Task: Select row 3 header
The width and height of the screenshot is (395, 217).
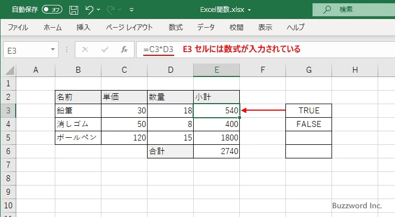Action: click(8, 111)
